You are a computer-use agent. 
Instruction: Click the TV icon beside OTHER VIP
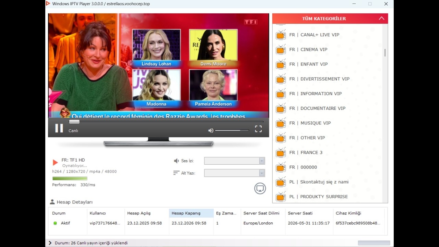(281, 138)
